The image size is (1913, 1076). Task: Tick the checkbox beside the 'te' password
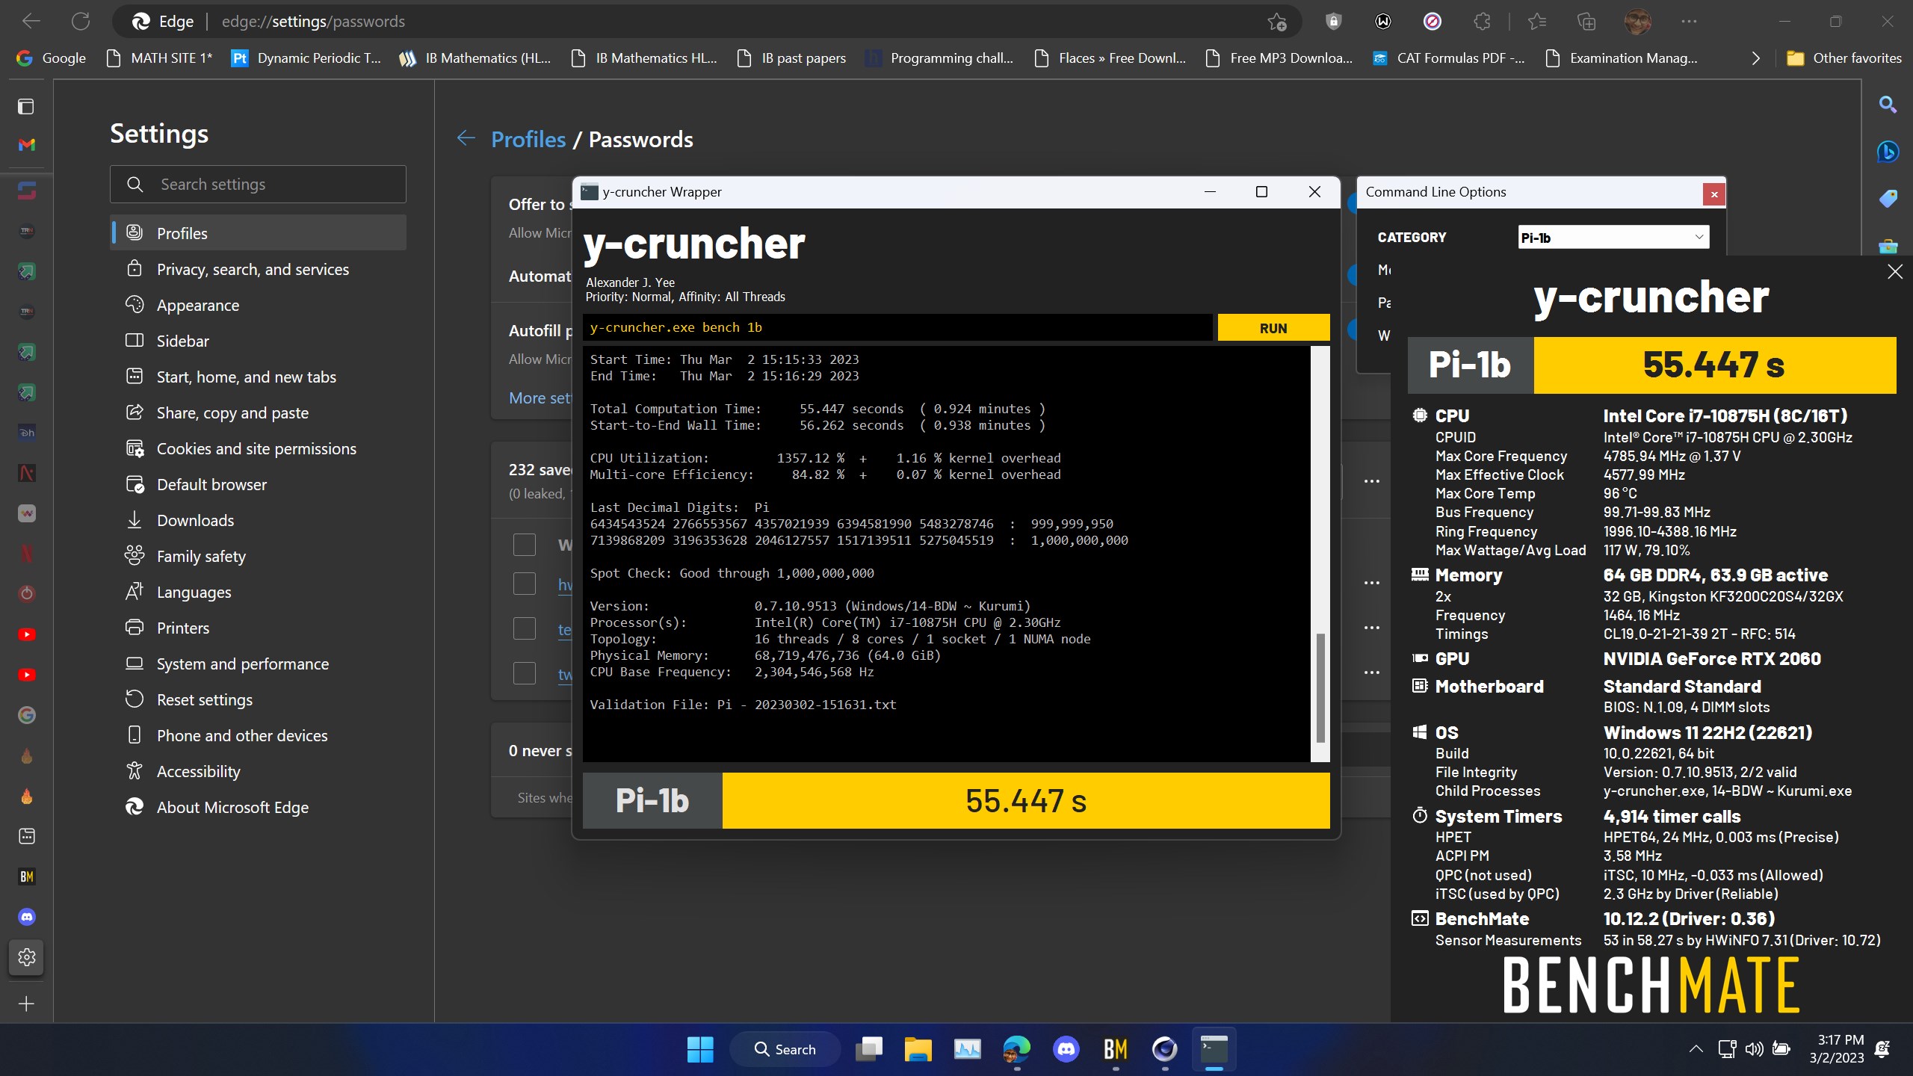click(525, 628)
